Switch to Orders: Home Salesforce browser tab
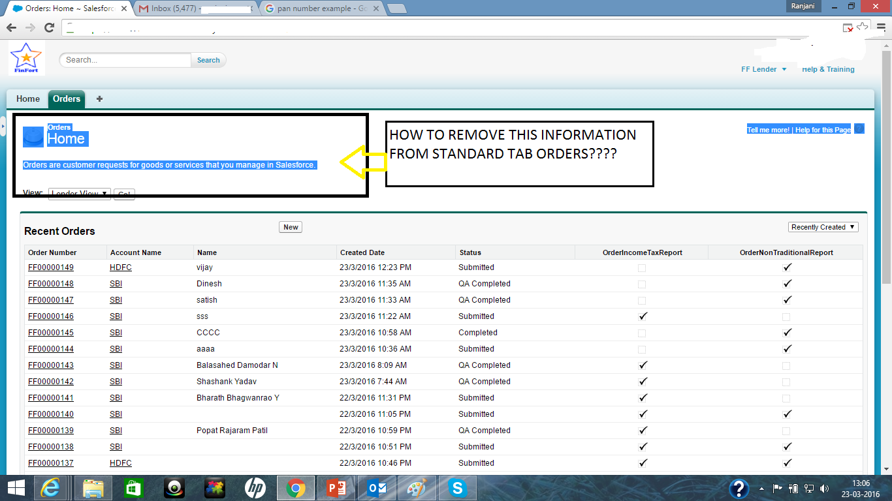 click(x=67, y=9)
